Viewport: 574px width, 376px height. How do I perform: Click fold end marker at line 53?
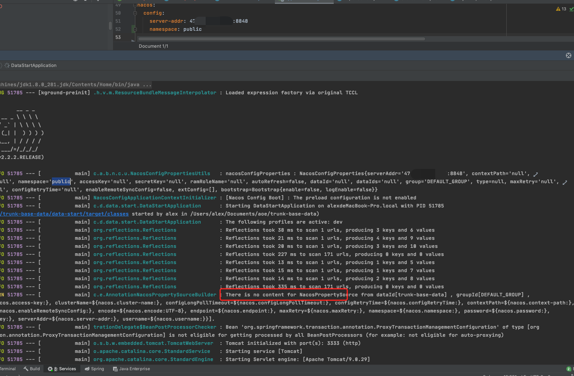(x=133, y=40)
